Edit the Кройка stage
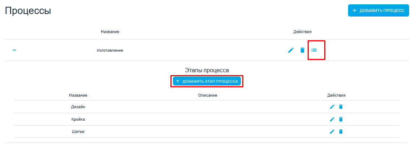 coord(332,119)
